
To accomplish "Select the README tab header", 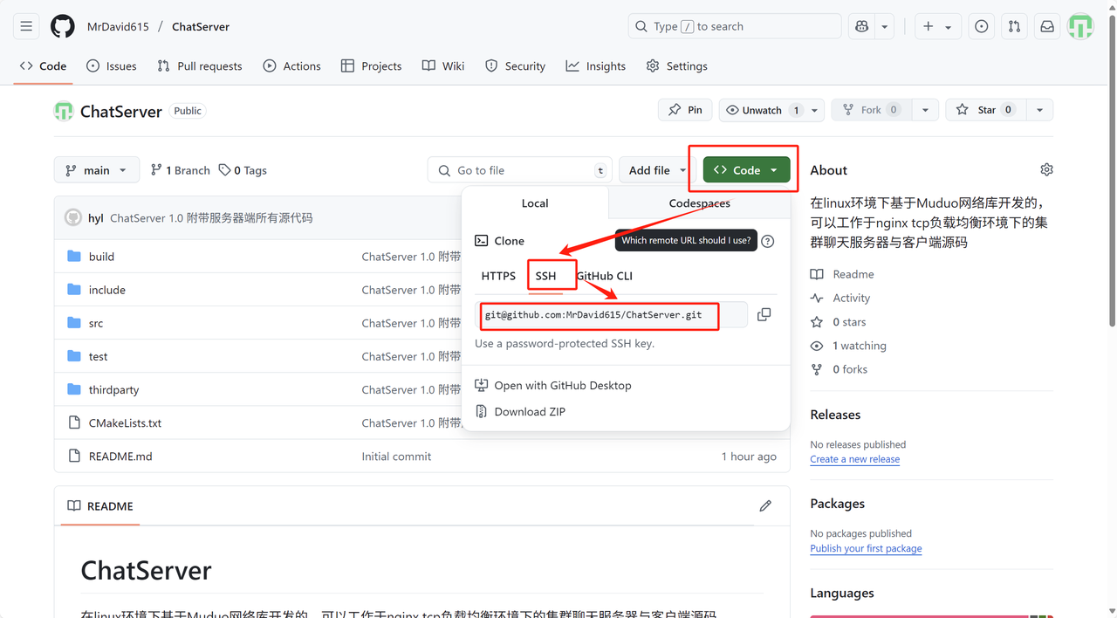I will point(100,506).
